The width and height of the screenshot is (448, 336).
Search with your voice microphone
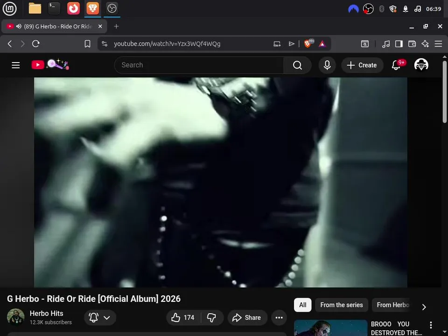(327, 65)
